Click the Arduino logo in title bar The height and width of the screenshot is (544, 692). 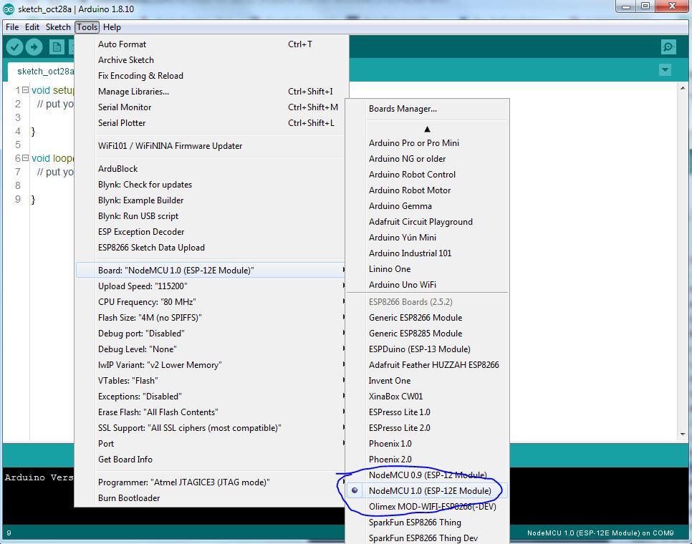tap(9, 9)
